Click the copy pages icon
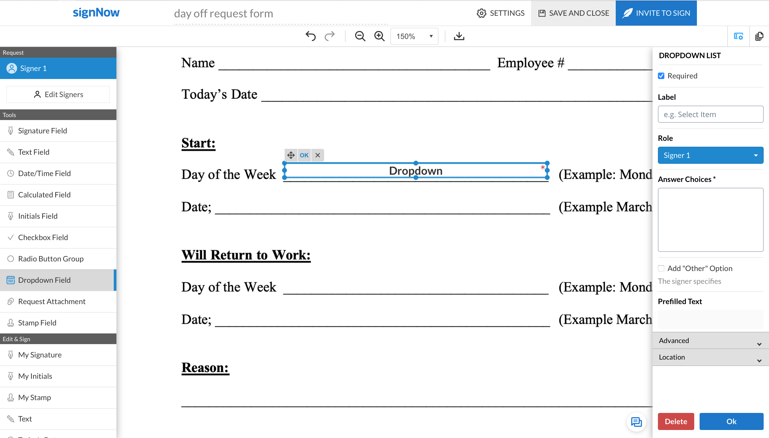 click(759, 36)
